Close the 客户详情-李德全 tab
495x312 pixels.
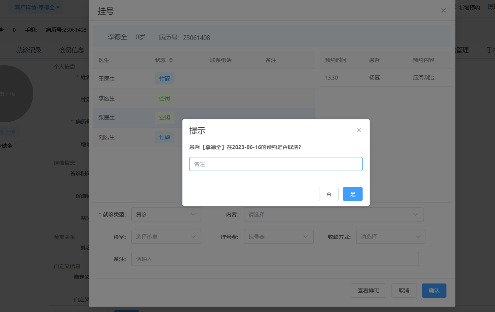(x=58, y=7)
